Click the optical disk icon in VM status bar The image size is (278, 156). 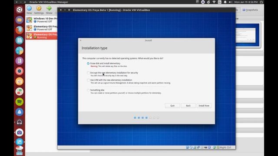coord(191,147)
